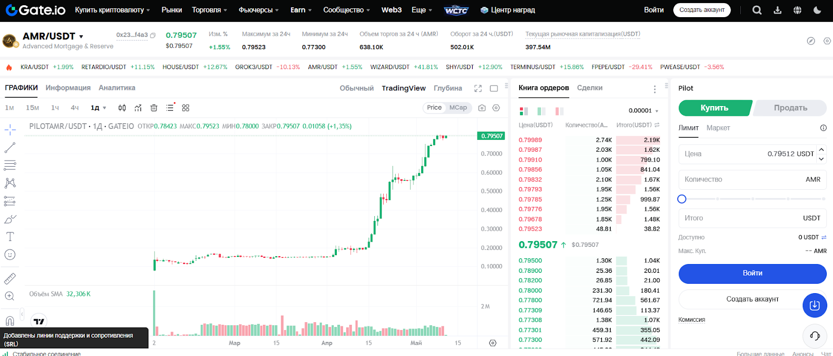Show only buy orders in order book
The width and height of the screenshot is (833, 356).
(541, 111)
